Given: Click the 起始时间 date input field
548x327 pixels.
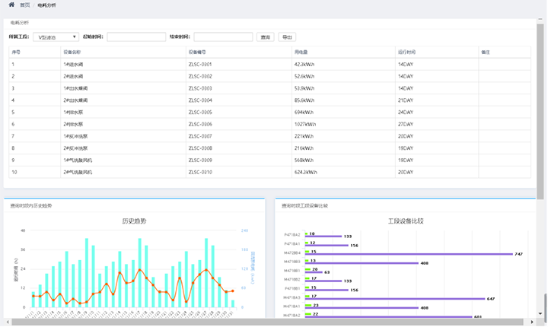Looking at the screenshot, I should (x=136, y=37).
